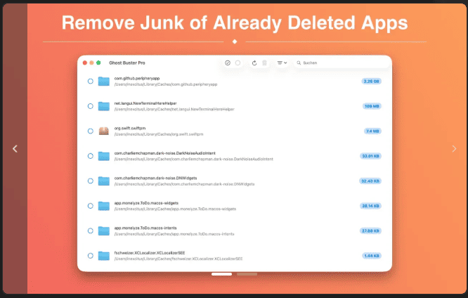Click the select all checkmark toolbar icon
Screen dimensions: 468x298
tap(228, 63)
